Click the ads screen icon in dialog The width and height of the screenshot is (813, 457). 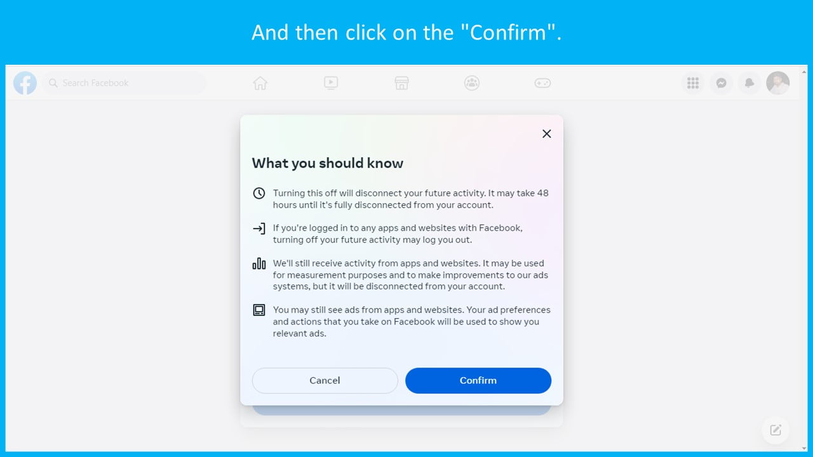click(x=259, y=310)
